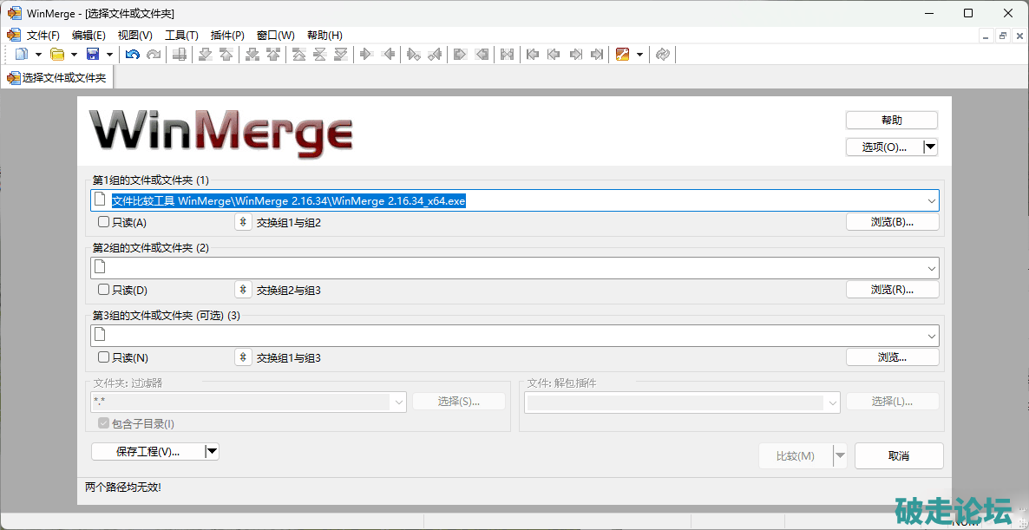The image size is (1029, 530).
Task: Click the Refresh icon at toolbar end
Action: (x=663, y=55)
